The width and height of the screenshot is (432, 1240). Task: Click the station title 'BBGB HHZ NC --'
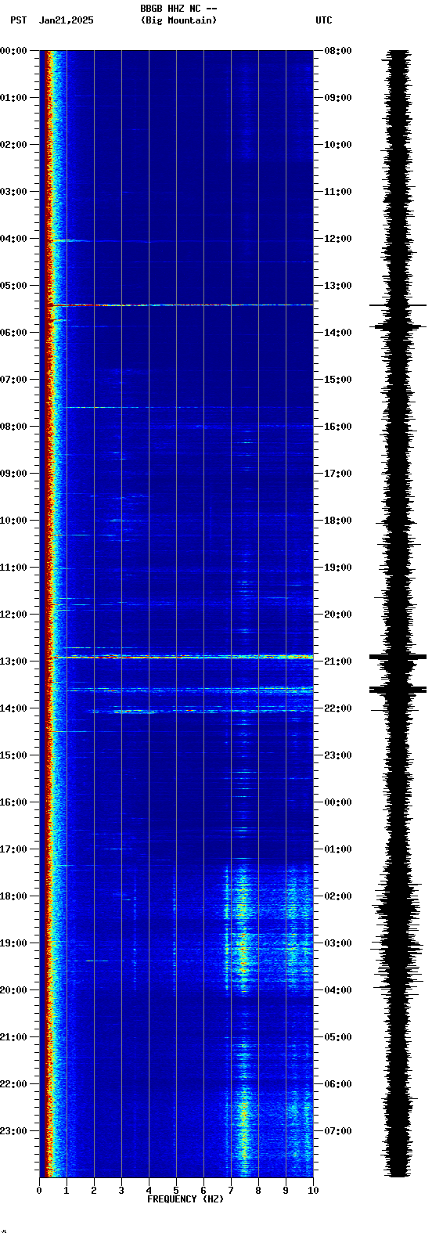coord(178,9)
